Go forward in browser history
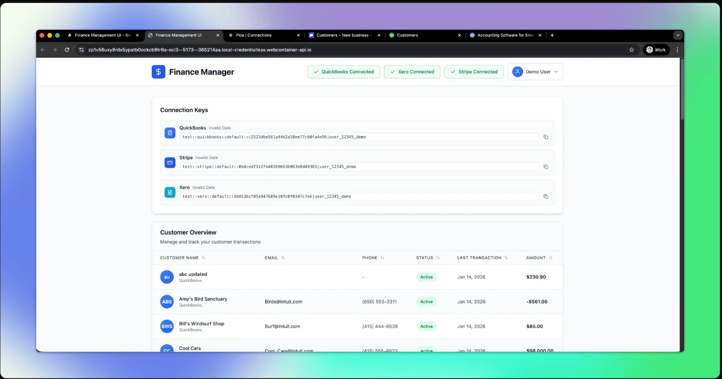The height and width of the screenshot is (379, 722). 54,50
